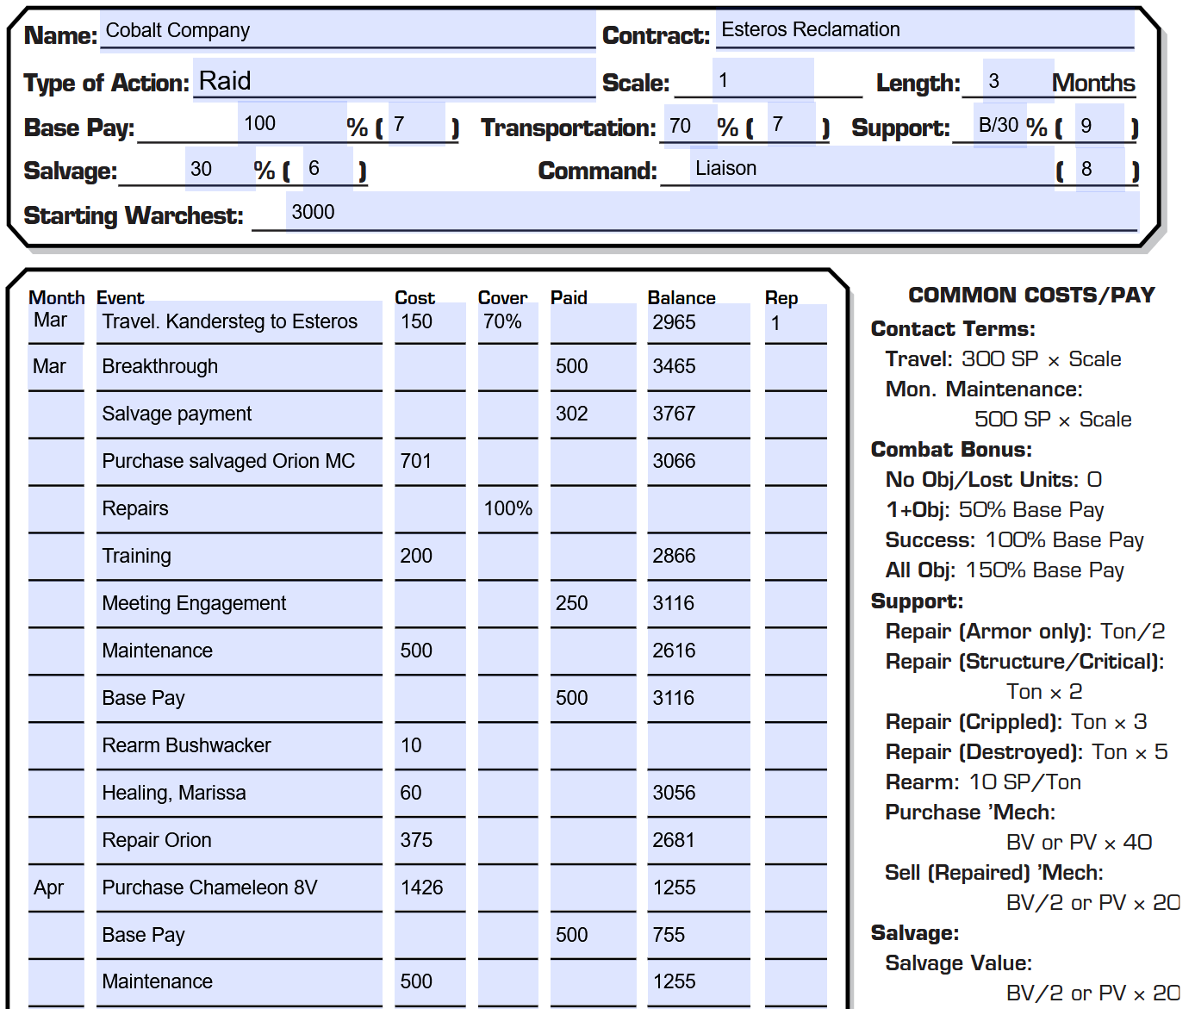The height and width of the screenshot is (1009, 1195).
Task: Select the Balance field on Meeting Engagement row
Action: [699, 604]
